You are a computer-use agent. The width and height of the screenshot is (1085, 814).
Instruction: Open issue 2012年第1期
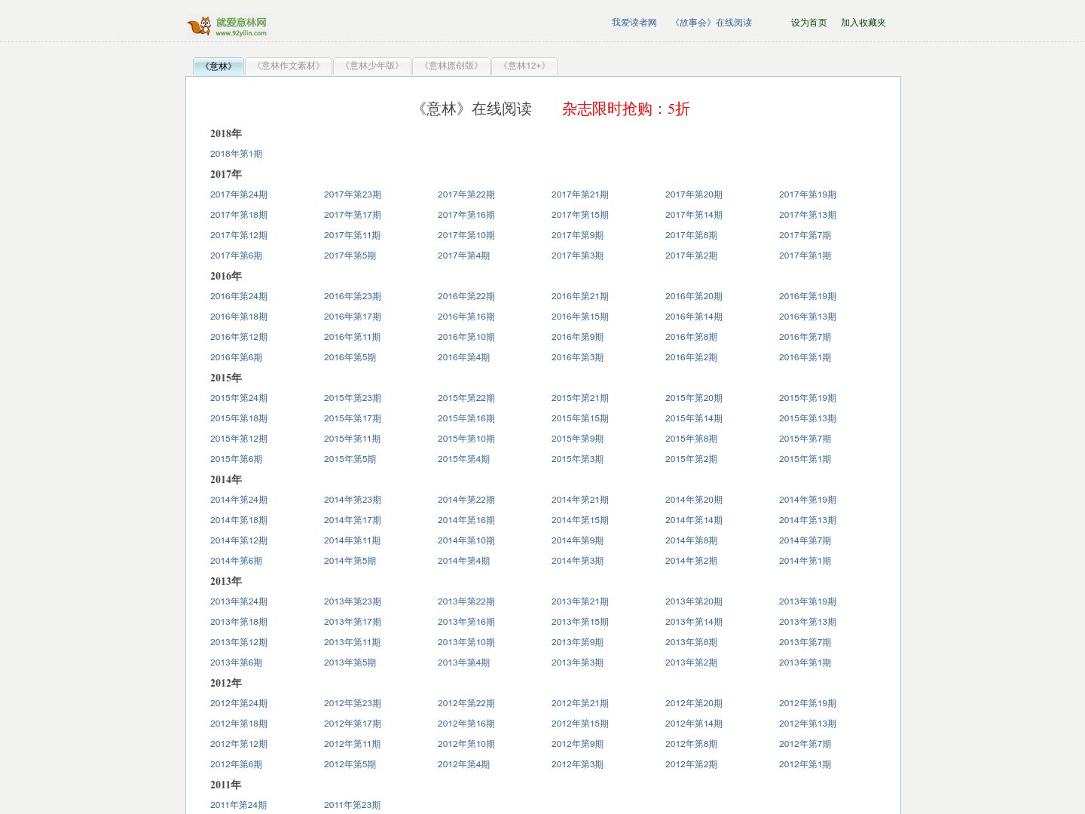click(x=805, y=764)
